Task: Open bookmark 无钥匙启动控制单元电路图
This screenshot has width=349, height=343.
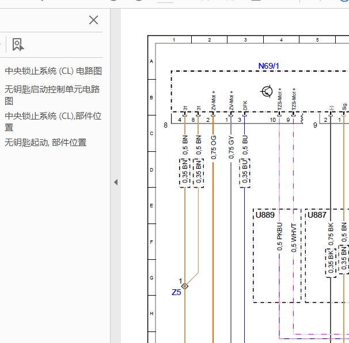Action: 52,95
